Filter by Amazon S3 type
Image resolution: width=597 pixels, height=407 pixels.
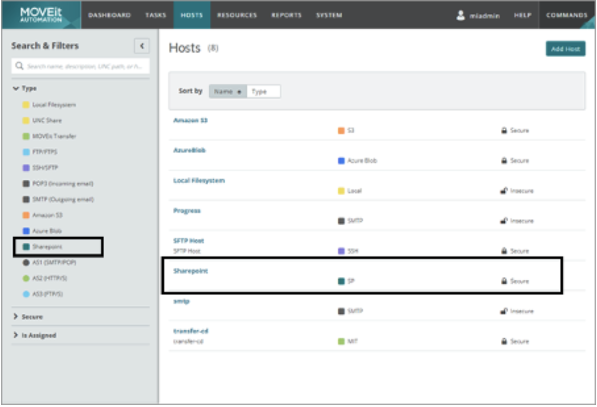click(x=43, y=215)
